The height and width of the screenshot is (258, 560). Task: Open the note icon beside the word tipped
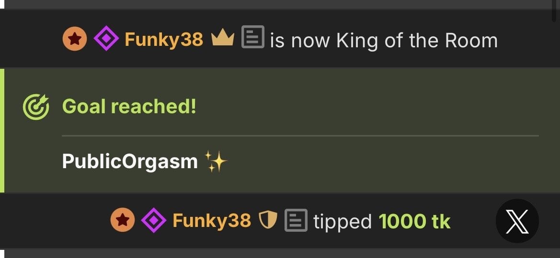(296, 220)
